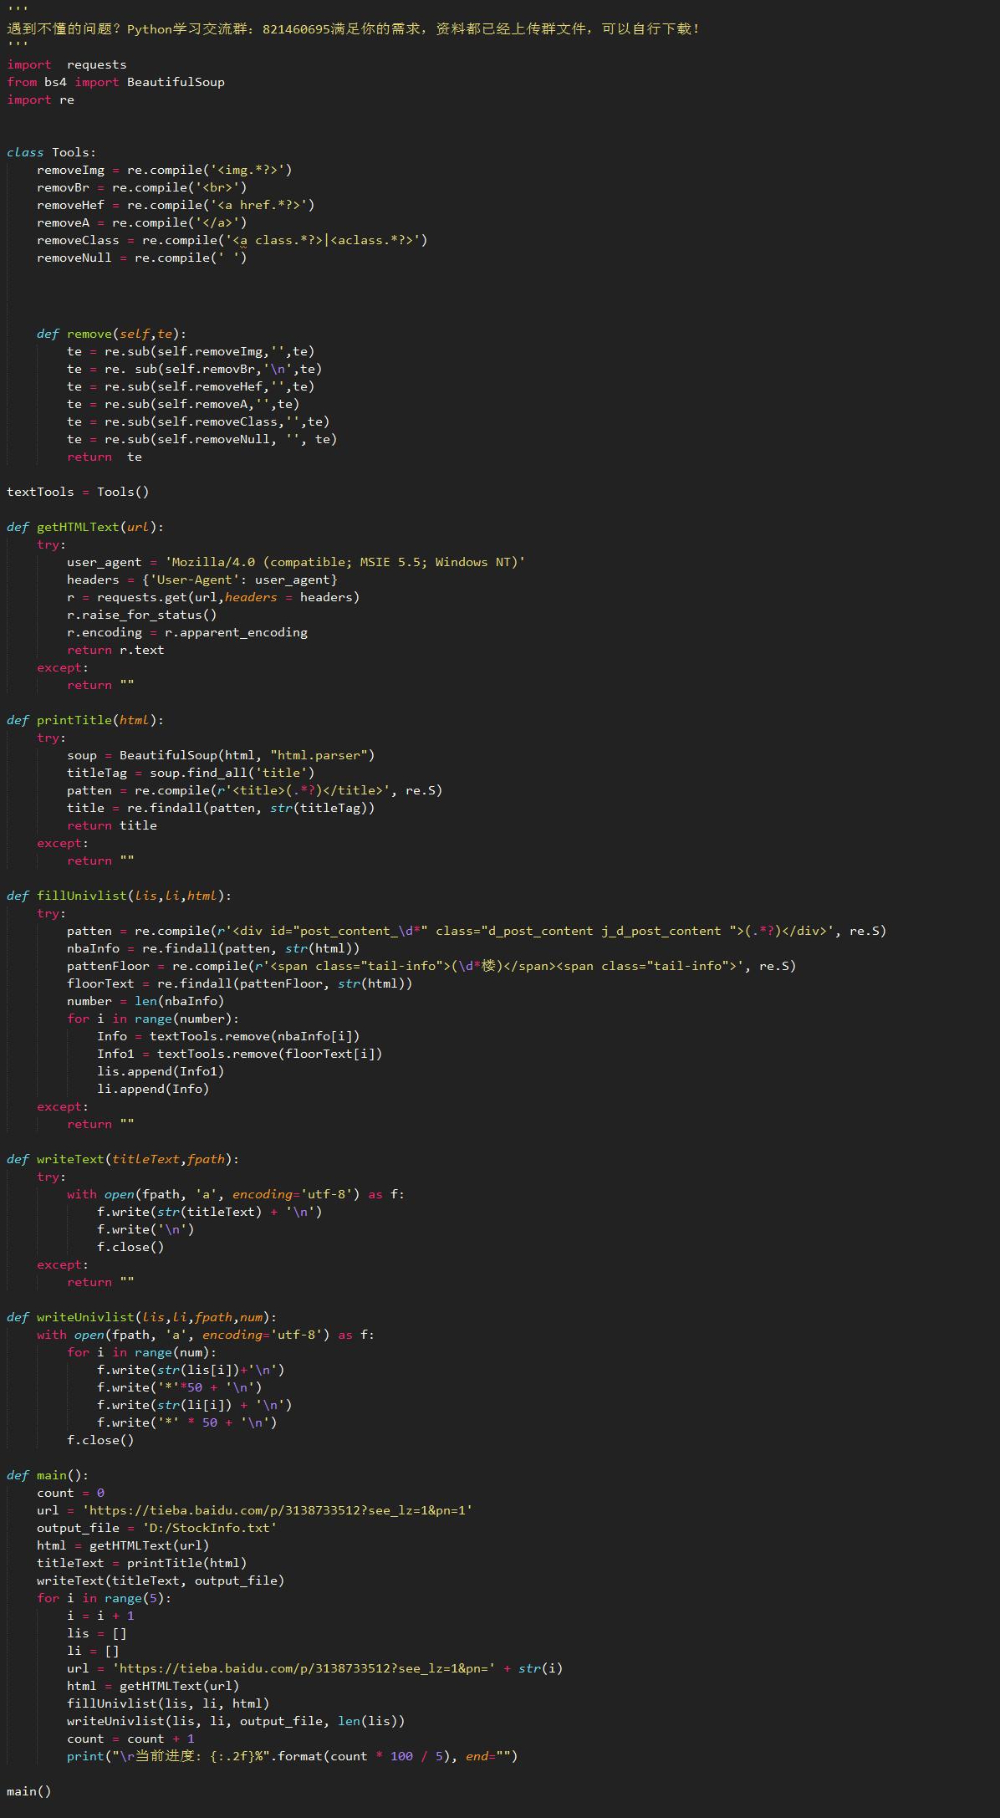1000x1818 pixels.
Task: Click 'def getHTMLText(url):' definition
Action: click(85, 527)
